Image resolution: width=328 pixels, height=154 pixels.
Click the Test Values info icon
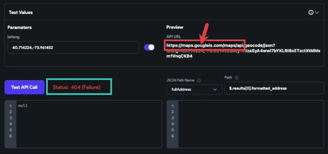[311, 12]
